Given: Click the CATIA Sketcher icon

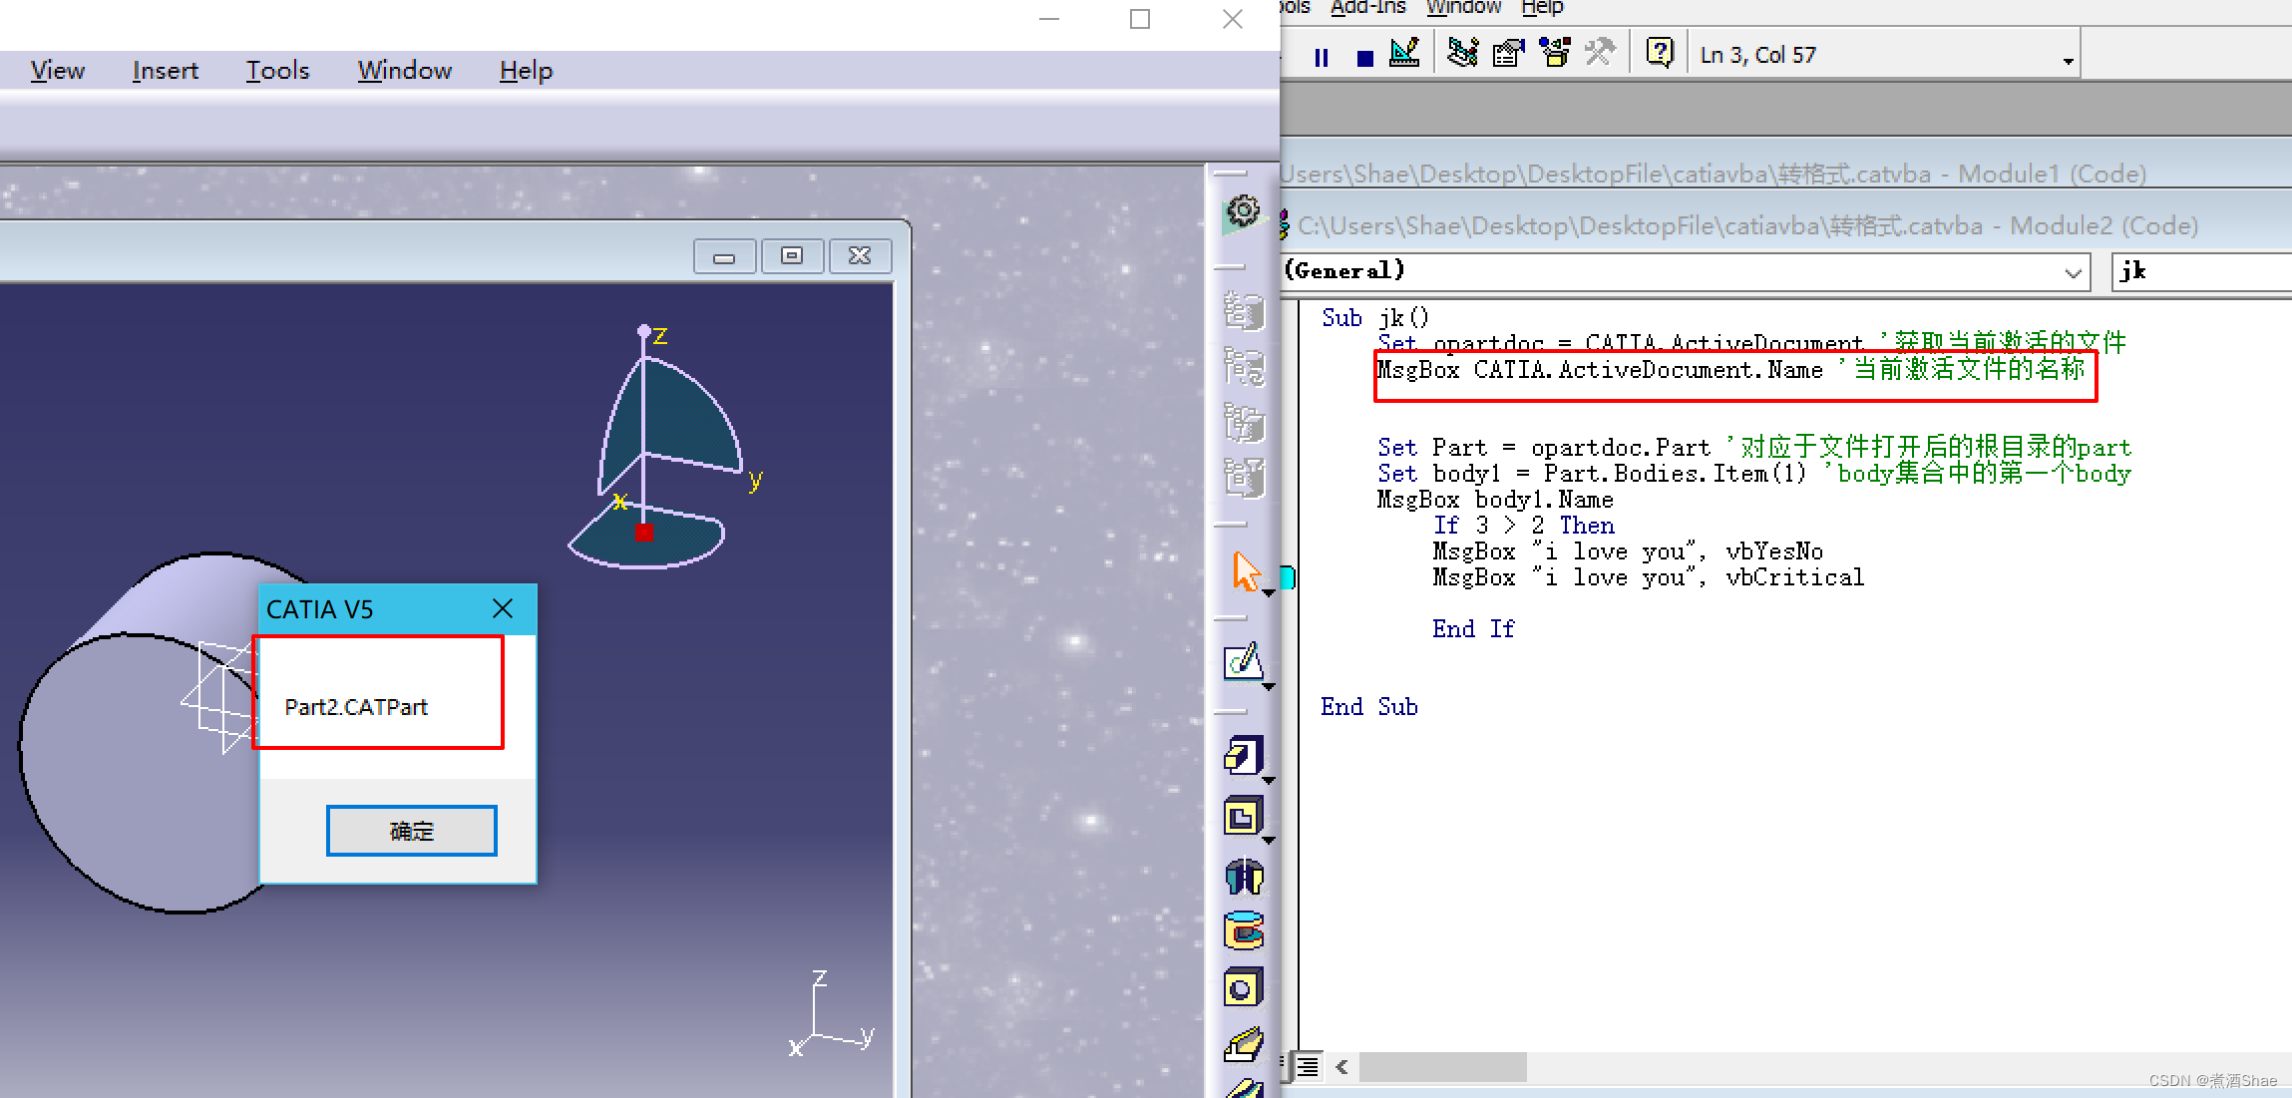Looking at the screenshot, I should [x=1243, y=662].
